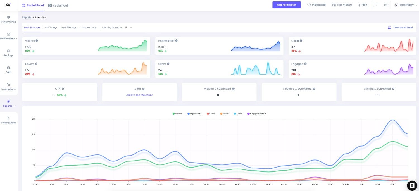This screenshot has width=419, height=191.
Task: Open the Integrations sidebar section
Action: tap(8, 87)
